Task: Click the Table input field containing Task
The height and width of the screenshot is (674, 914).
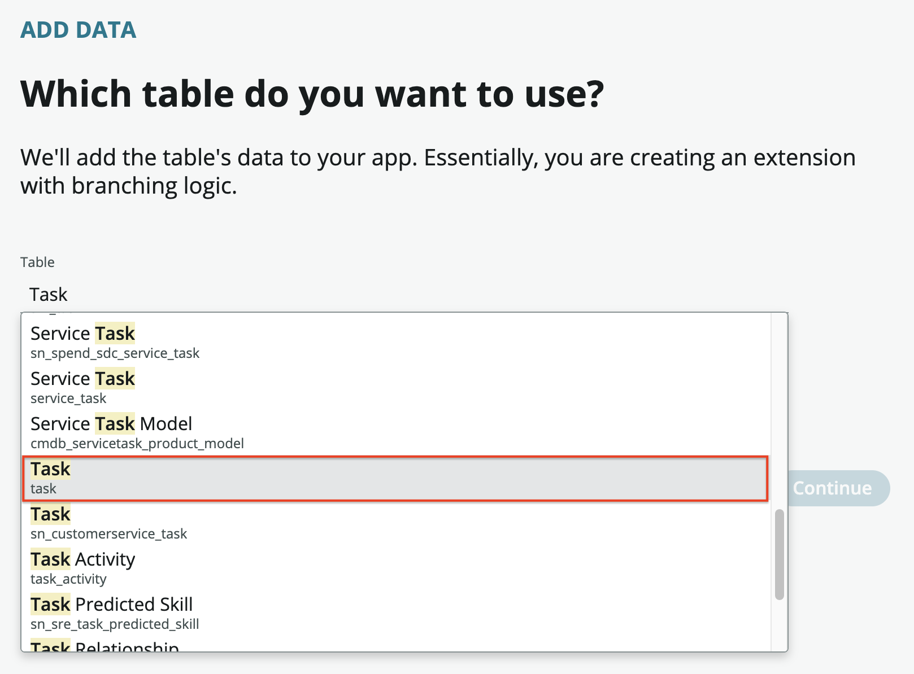Action: [404, 294]
